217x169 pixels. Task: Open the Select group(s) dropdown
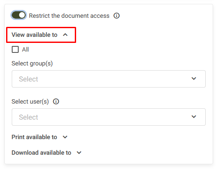109,79
